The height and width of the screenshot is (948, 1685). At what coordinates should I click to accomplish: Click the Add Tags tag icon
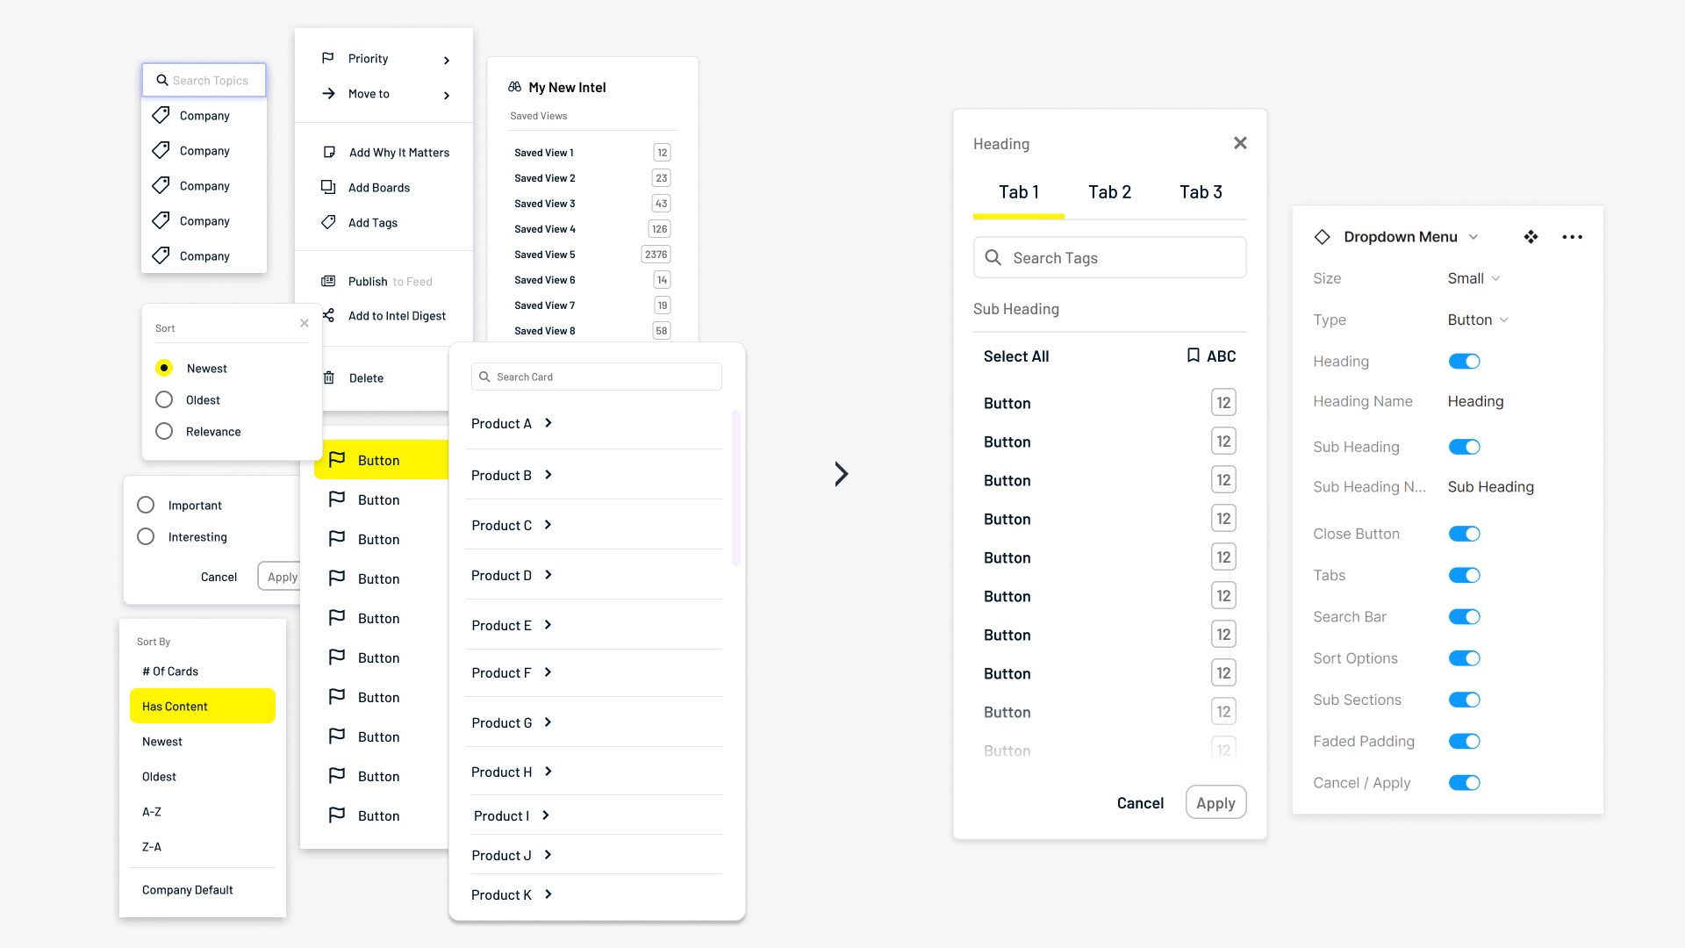(327, 222)
